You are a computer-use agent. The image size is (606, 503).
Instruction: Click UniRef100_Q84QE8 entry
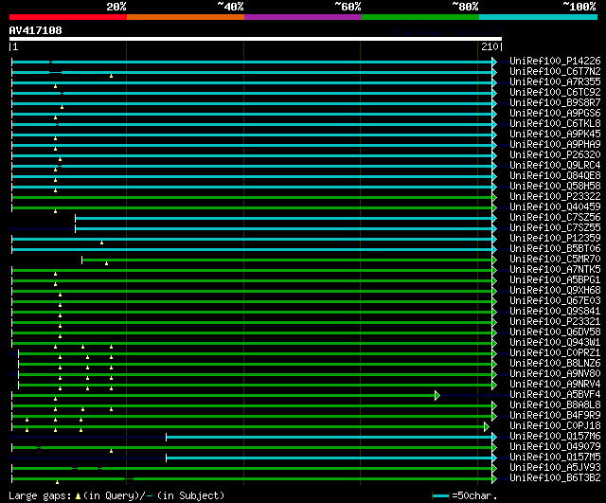(x=555, y=175)
